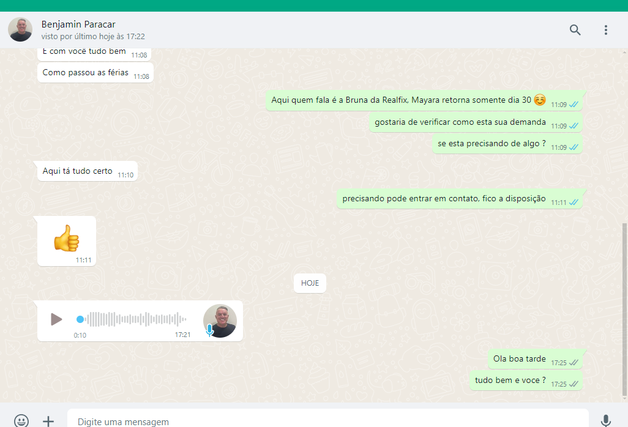Click the thumbs-up emoji message
The width and height of the screenshot is (628, 427).
tap(66, 239)
